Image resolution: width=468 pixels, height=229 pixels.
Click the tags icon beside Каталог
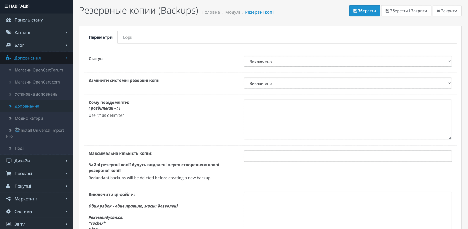tap(9, 32)
